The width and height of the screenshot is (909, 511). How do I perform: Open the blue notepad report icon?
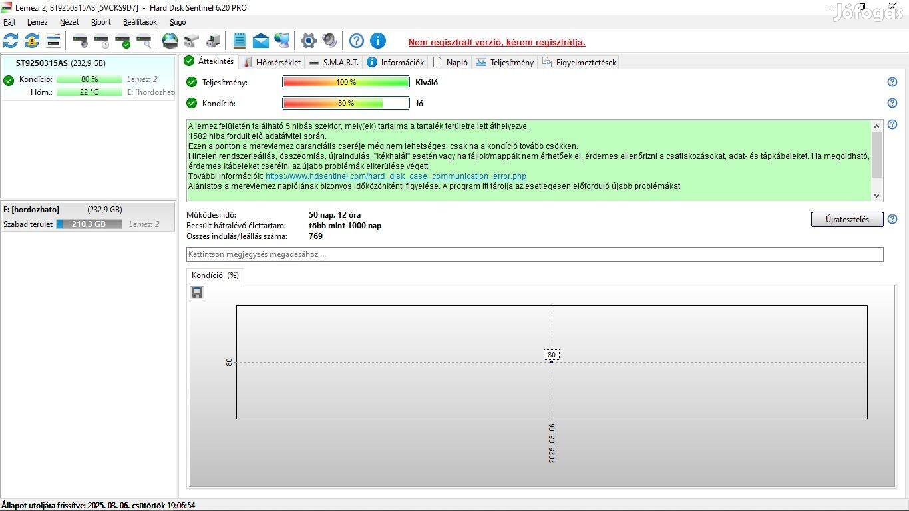pyautogui.click(x=240, y=41)
